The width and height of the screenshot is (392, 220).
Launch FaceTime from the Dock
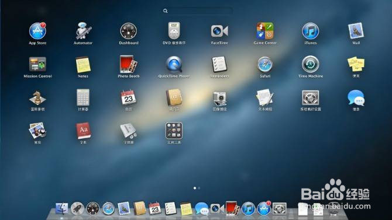(x=216, y=208)
